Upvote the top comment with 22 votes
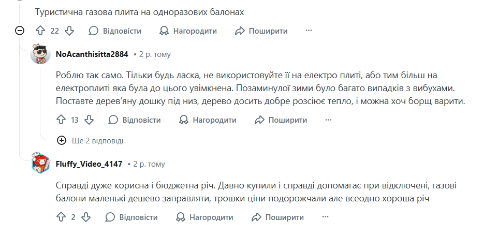Screen dimensions: 483x235 tap(41, 31)
